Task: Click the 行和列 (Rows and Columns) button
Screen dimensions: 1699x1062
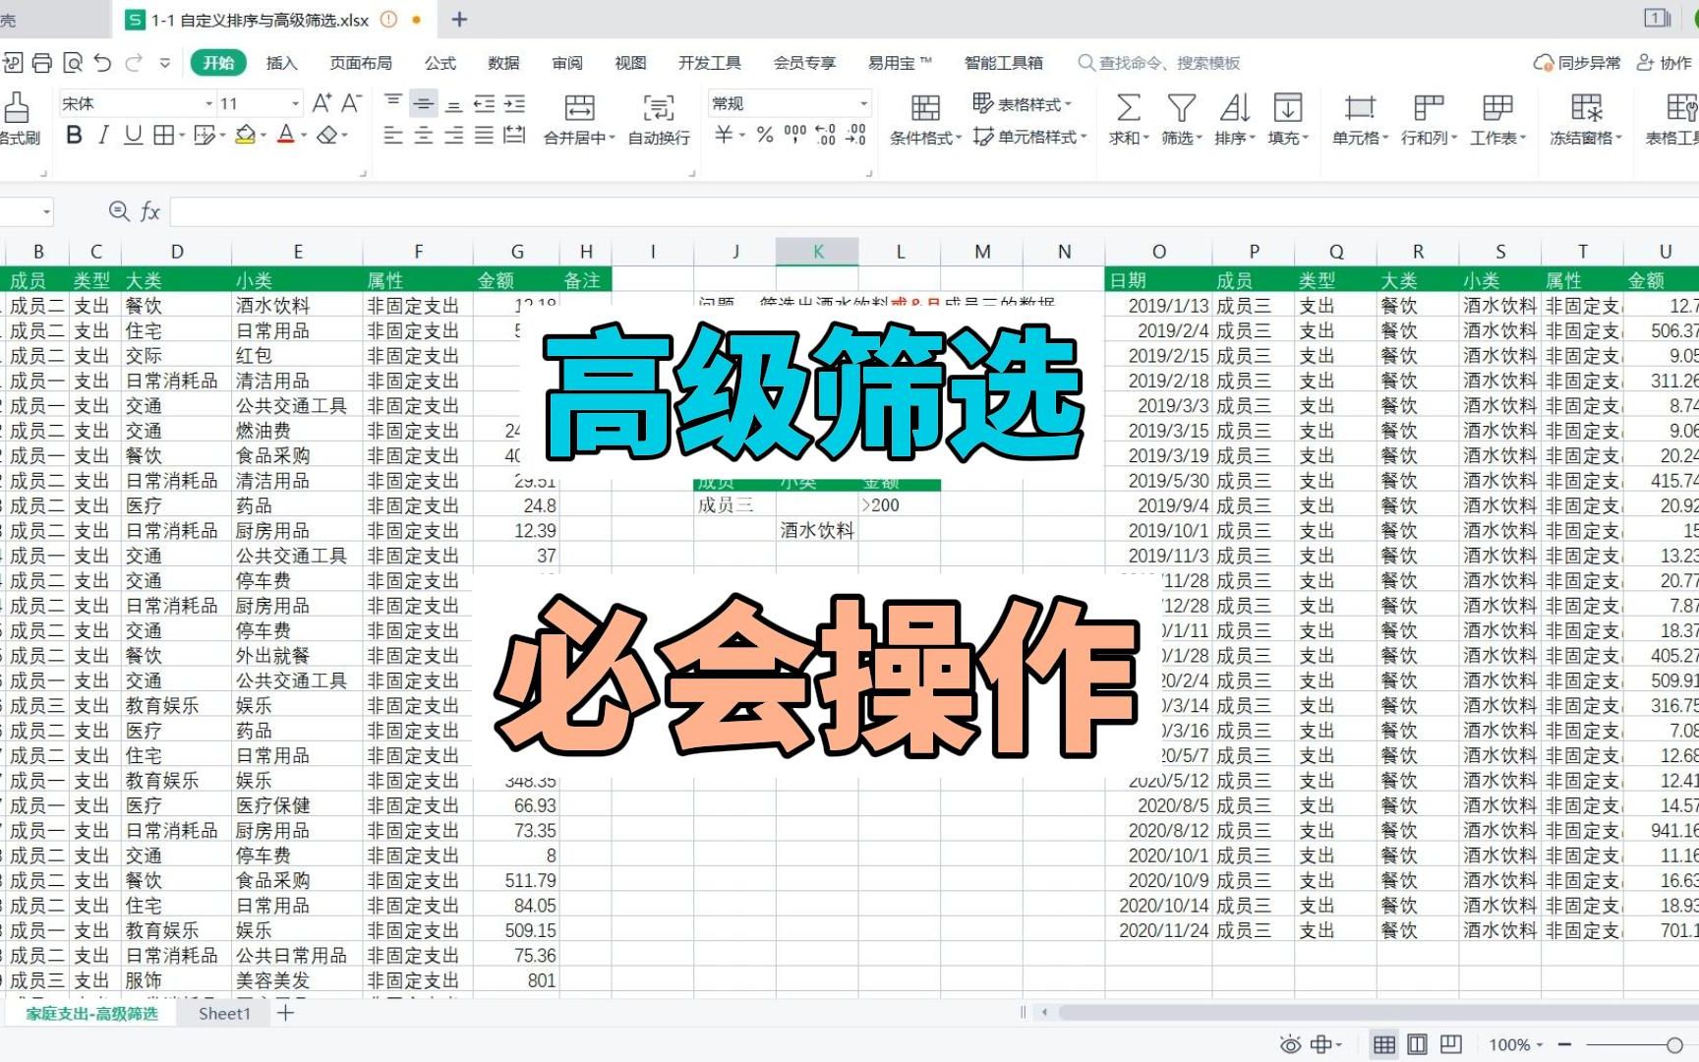Action: [x=1429, y=119]
